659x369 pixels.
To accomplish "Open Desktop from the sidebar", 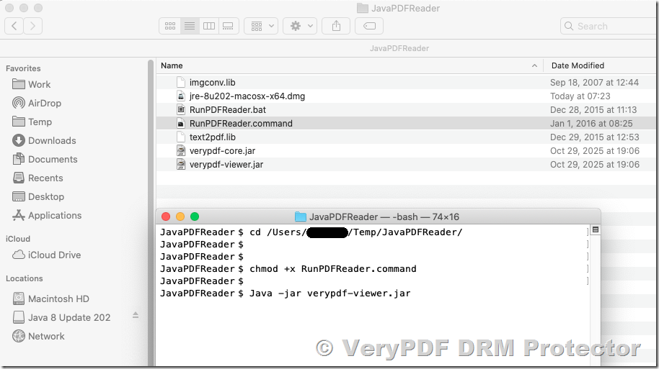I will [46, 196].
